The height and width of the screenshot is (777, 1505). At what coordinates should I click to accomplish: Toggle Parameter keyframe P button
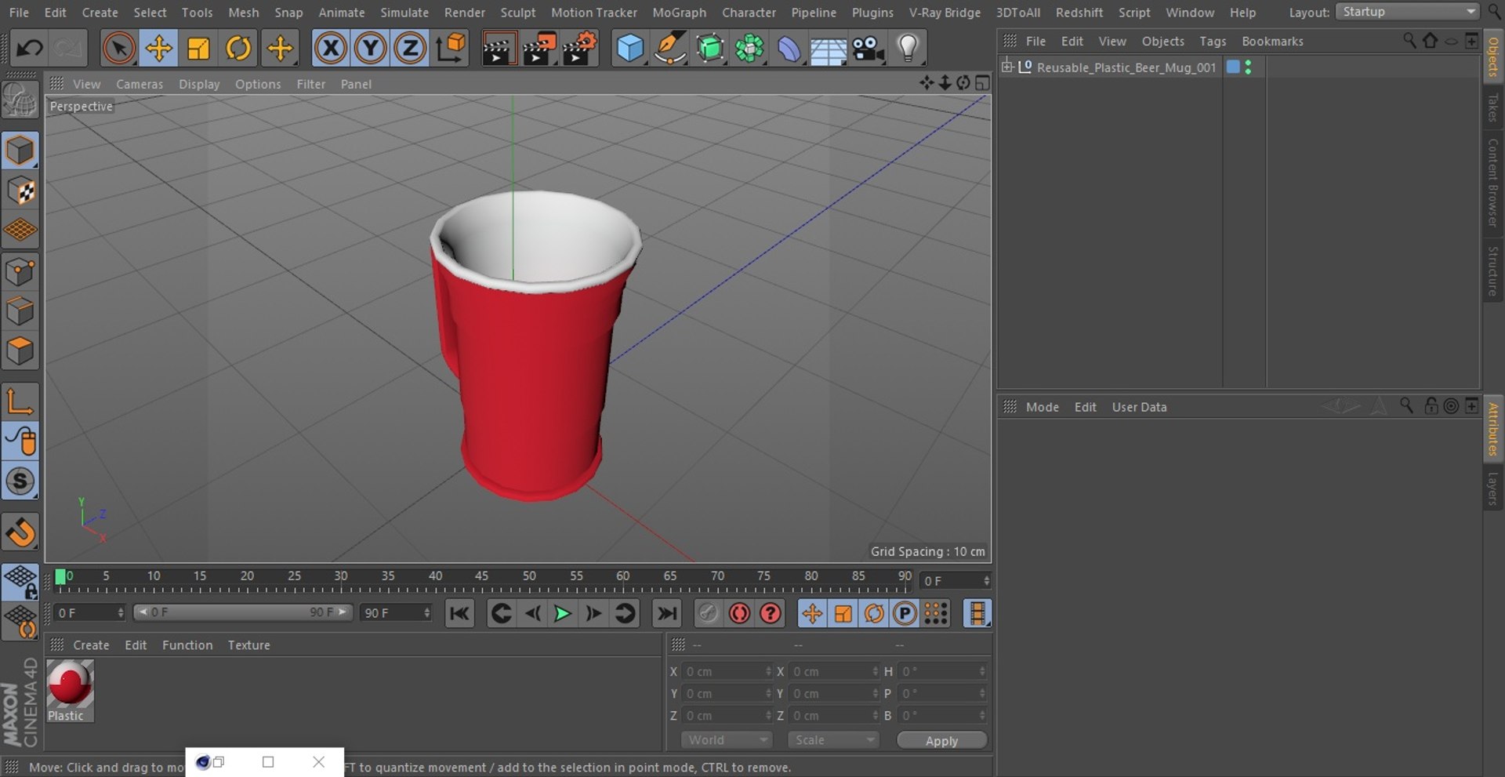[x=905, y=613]
